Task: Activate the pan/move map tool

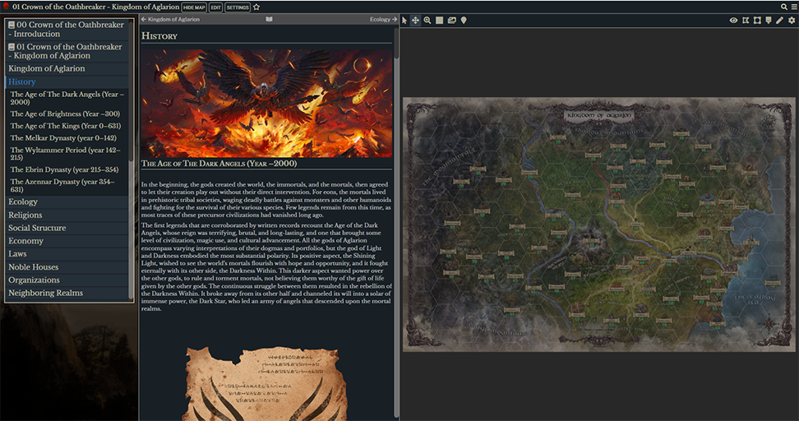Action: pyautogui.click(x=416, y=20)
